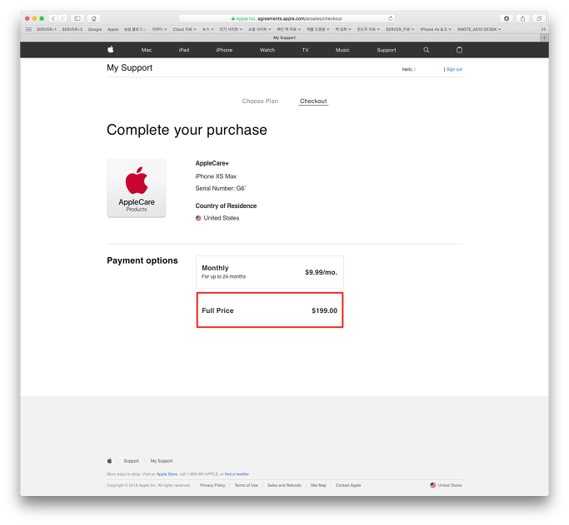Select the My Support browser tab
Screen dimensions: 569x525
(x=284, y=37)
